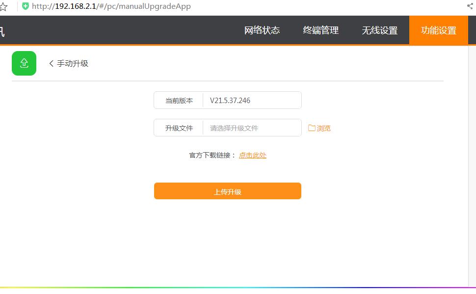This screenshot has width=476, height=294.
Task: Click the 当前版本 version field
Action: click(178, 100)
